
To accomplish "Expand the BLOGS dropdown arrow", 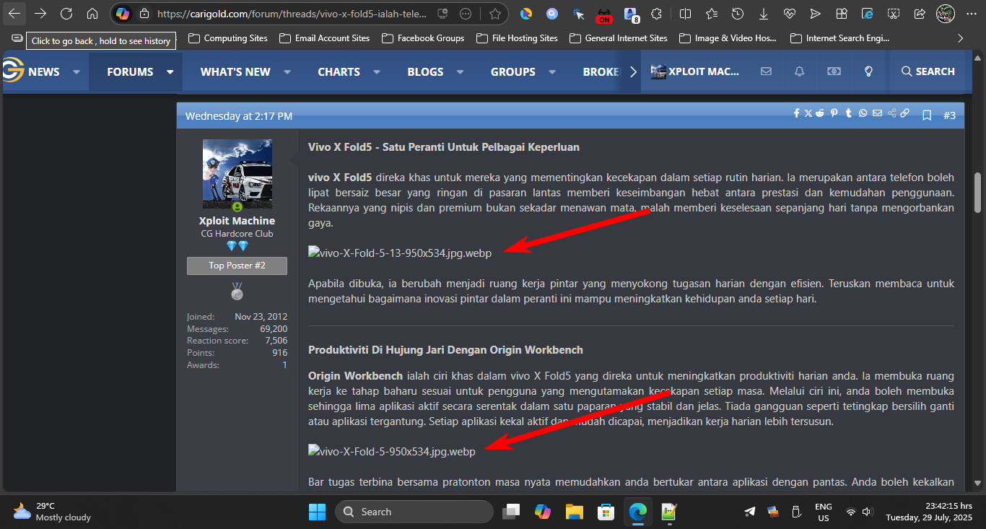I will point(461,72).
